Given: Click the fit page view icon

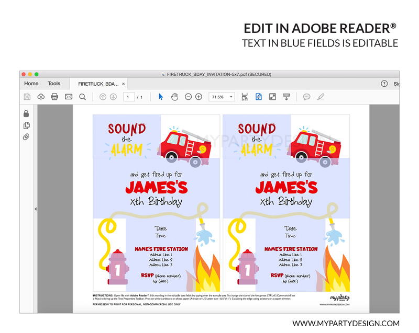Looking at the screenshot, I should tap(258, 97).
